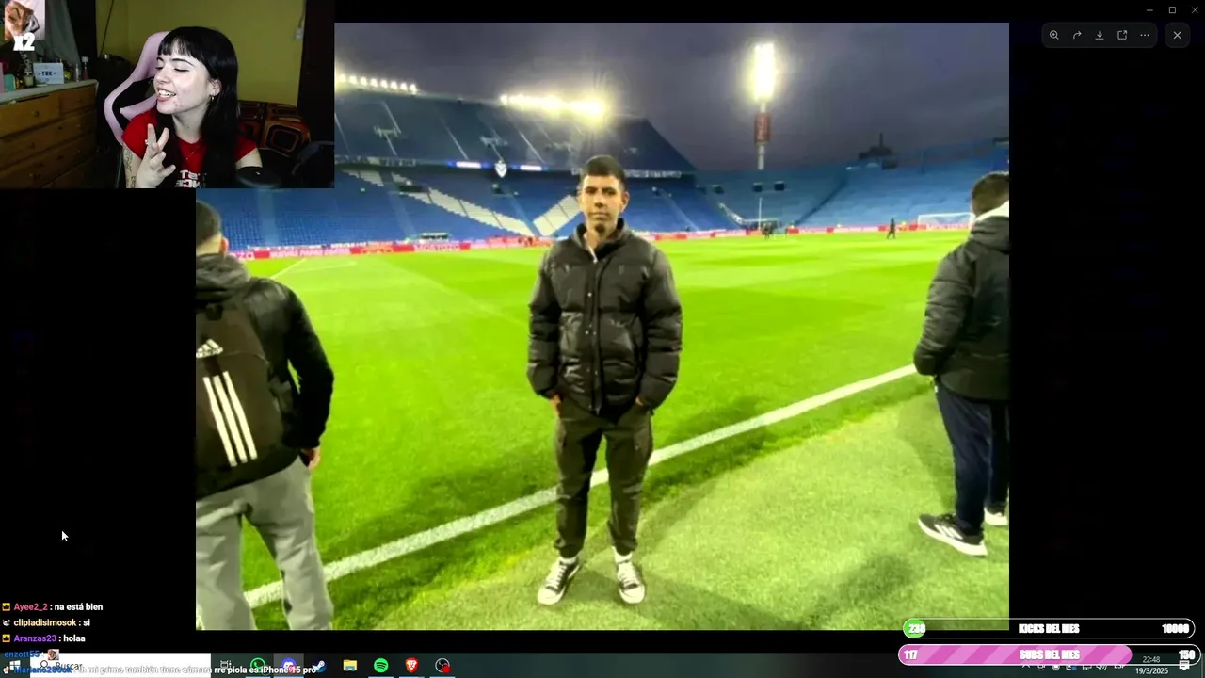The image size is (1205, 678).
Task: Click chat message 'holaa' from Aranzas23
Action: pyautogui.click(x=43, y=638)
